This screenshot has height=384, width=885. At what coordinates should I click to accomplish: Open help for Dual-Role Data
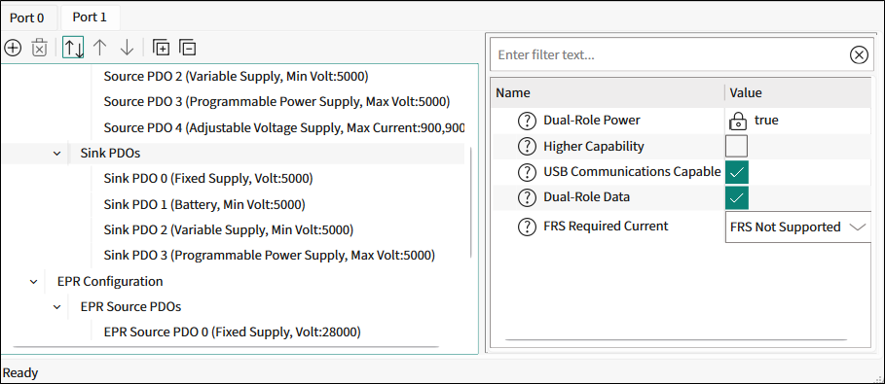click(527, 197)
